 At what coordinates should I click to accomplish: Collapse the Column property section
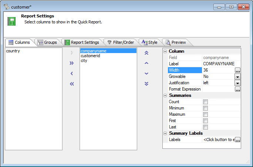point(165,51)
